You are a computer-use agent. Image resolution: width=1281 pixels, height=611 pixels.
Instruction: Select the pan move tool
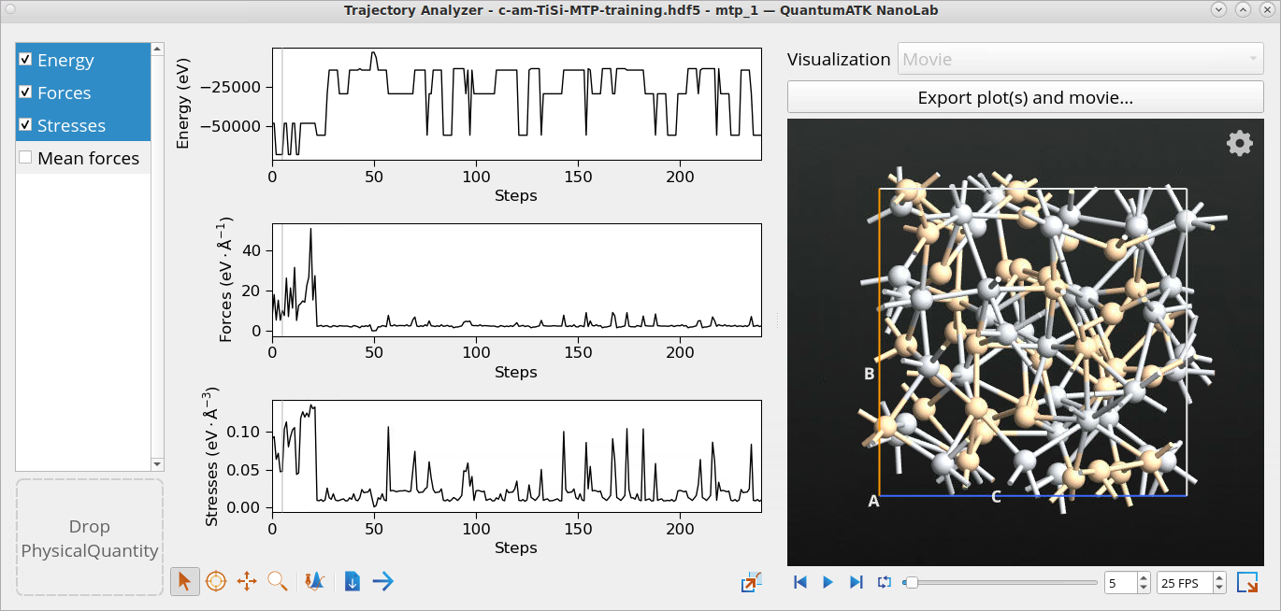coord(247,581)
